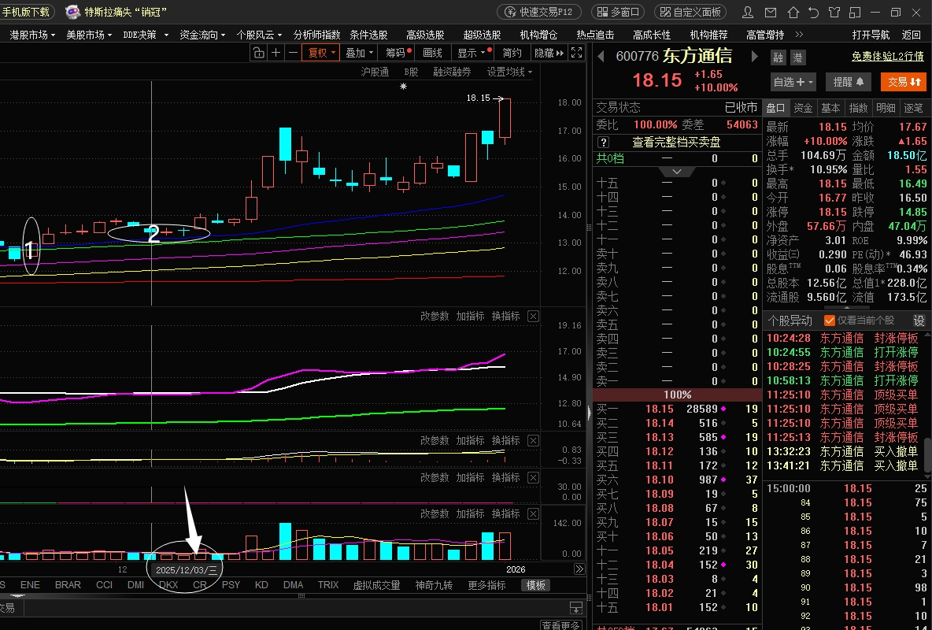Close the first indicator sub-panel (19.16 scale)

pyautogui.click(x=533, y=317)
